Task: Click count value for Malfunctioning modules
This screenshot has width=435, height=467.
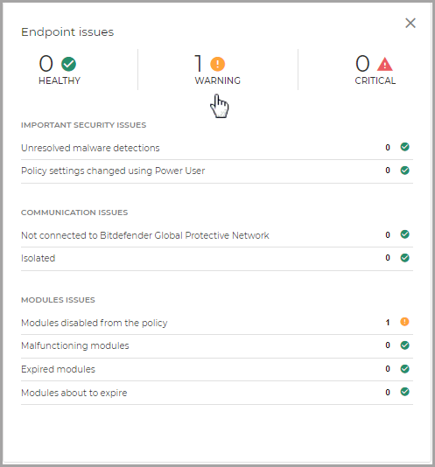Action: pyautogui.click(x=388, y=345)
